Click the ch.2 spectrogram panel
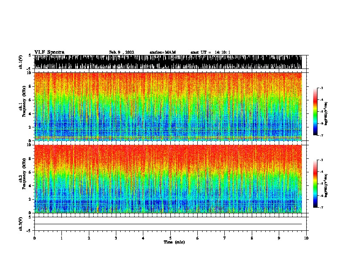 168,179
